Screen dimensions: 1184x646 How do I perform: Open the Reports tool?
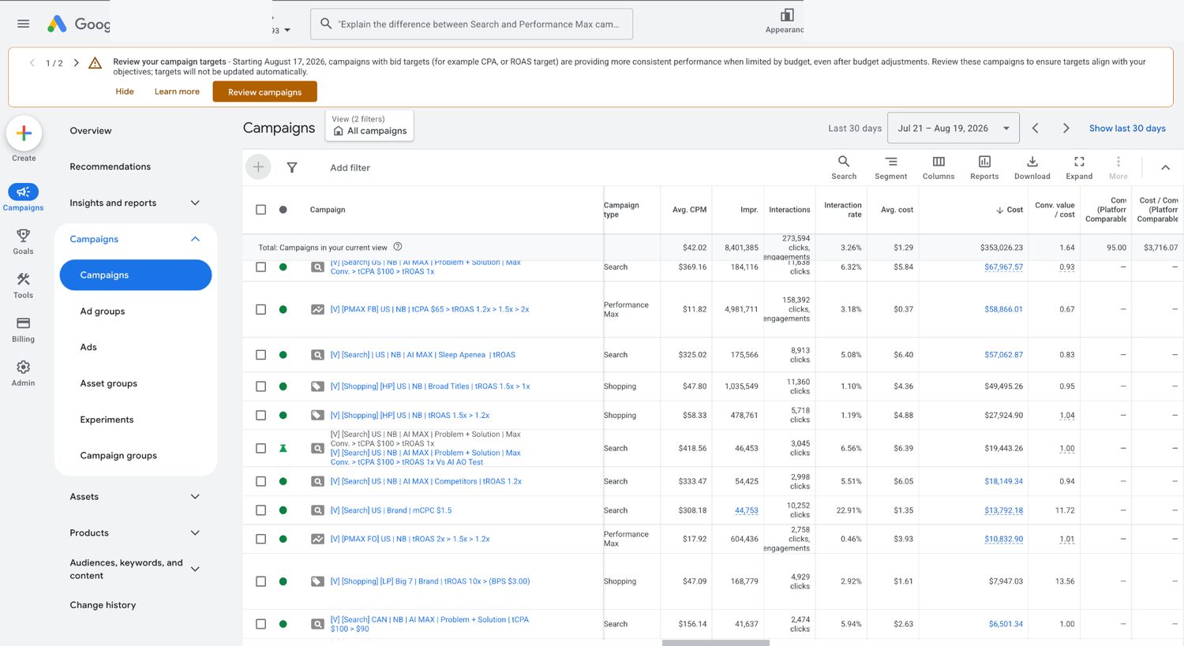[x=984, y=167]
